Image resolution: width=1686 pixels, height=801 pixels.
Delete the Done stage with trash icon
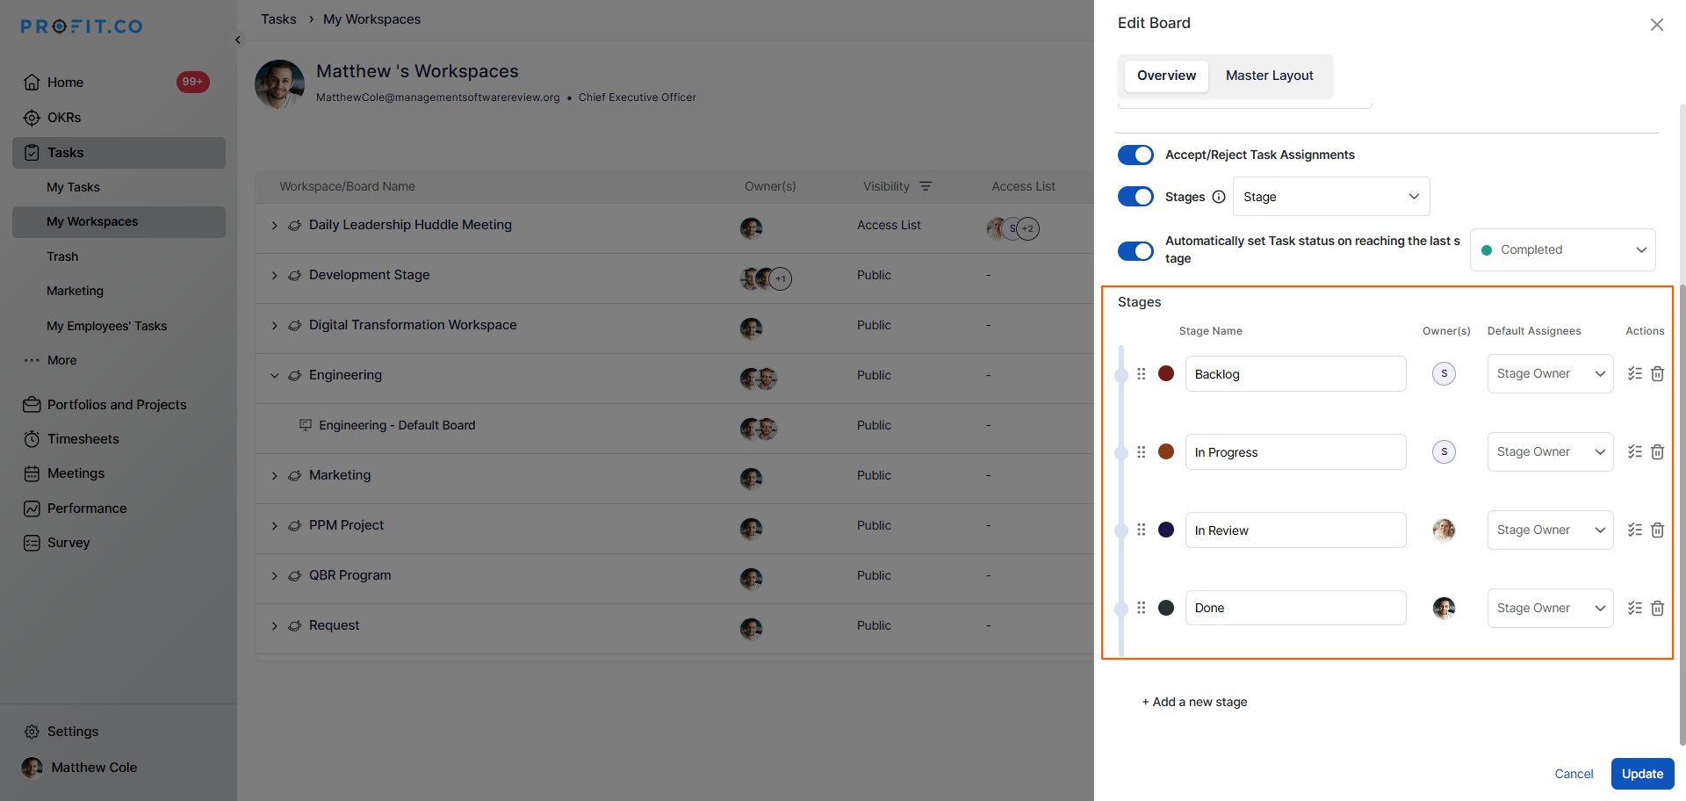point(1657,609)
